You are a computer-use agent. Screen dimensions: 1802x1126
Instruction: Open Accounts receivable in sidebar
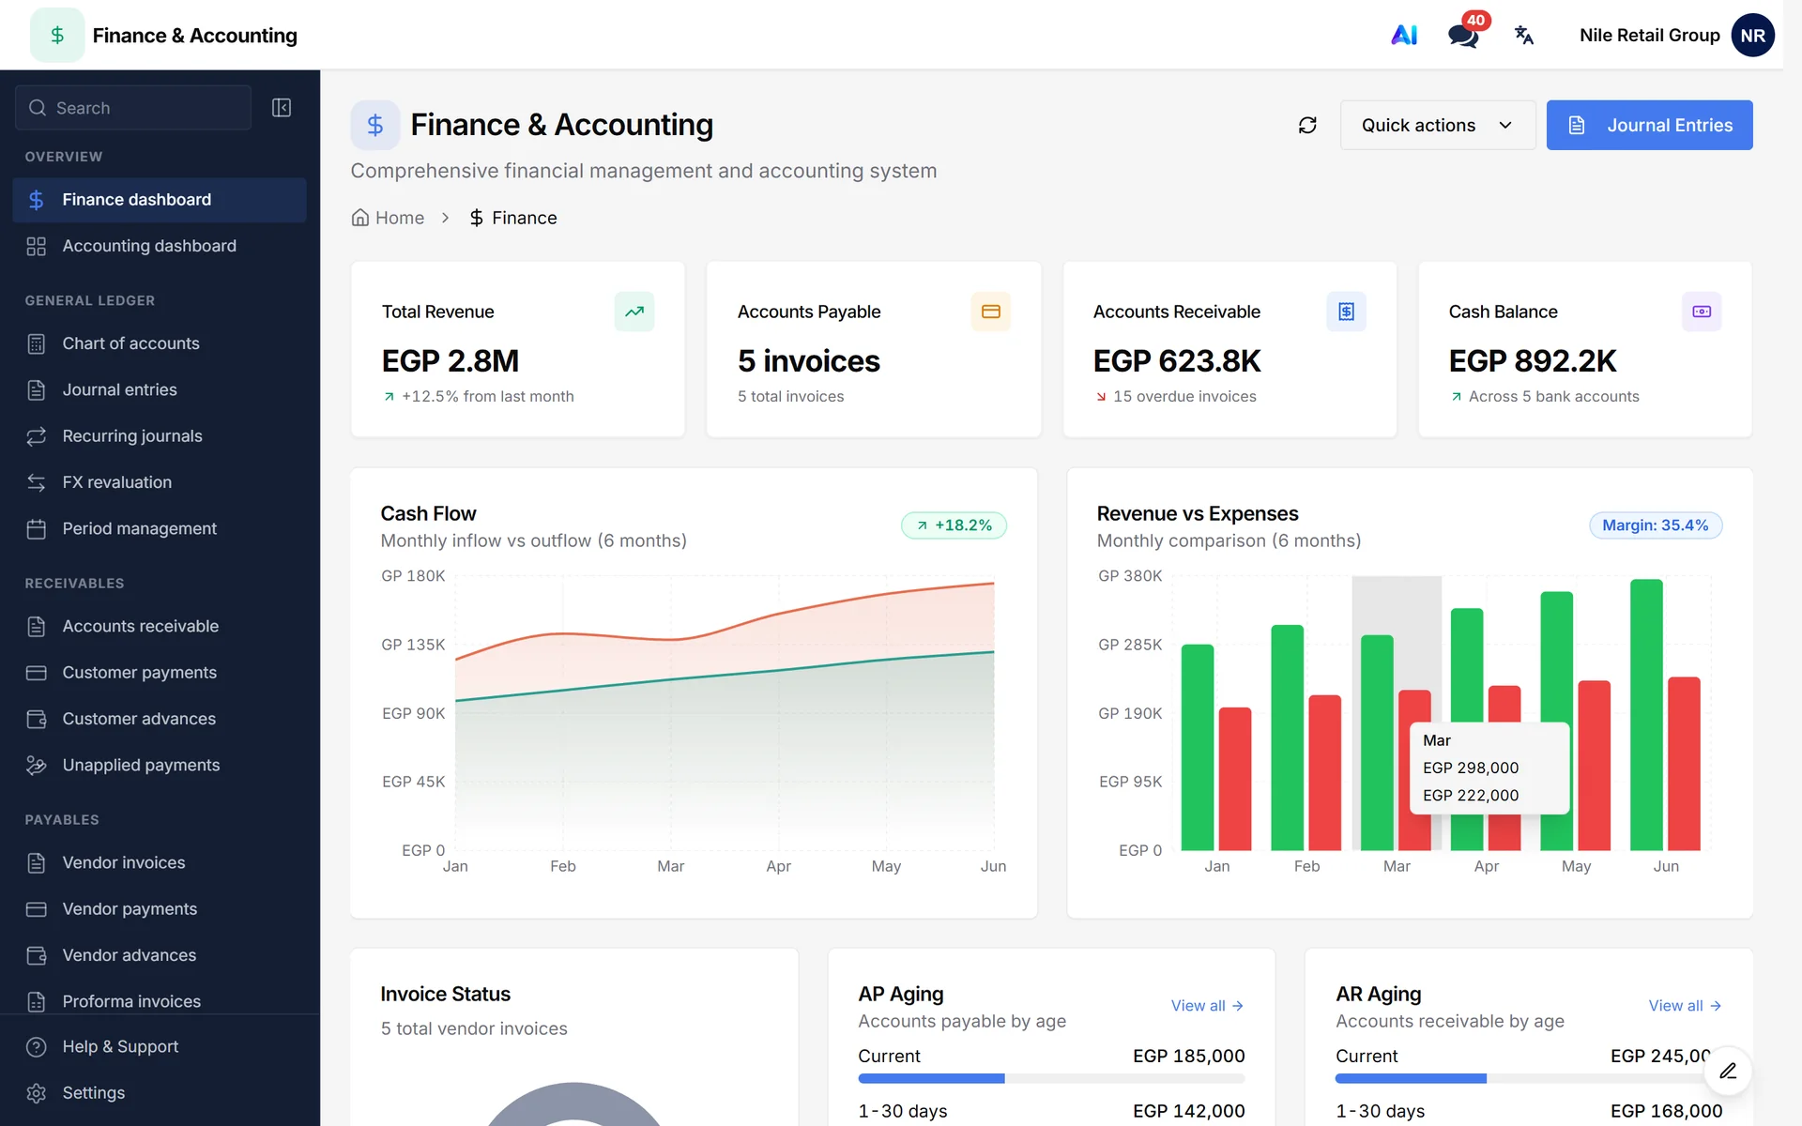pos(160,626)
